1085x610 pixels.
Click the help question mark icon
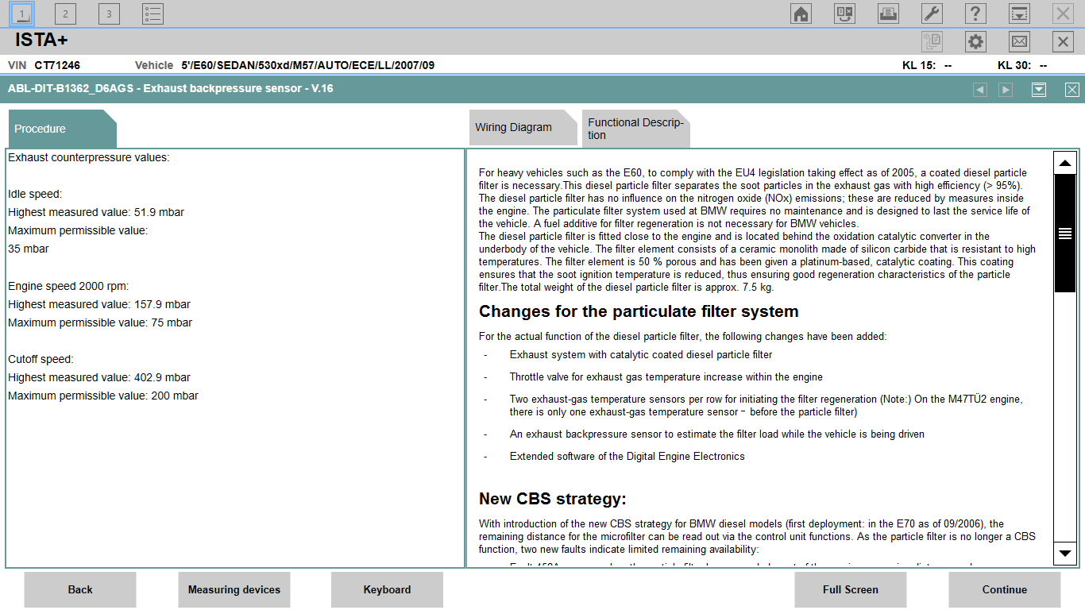point(975,14)
